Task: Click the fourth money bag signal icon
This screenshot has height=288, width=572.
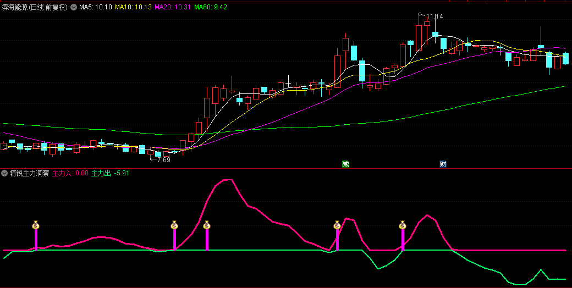Action: (337, 224)
